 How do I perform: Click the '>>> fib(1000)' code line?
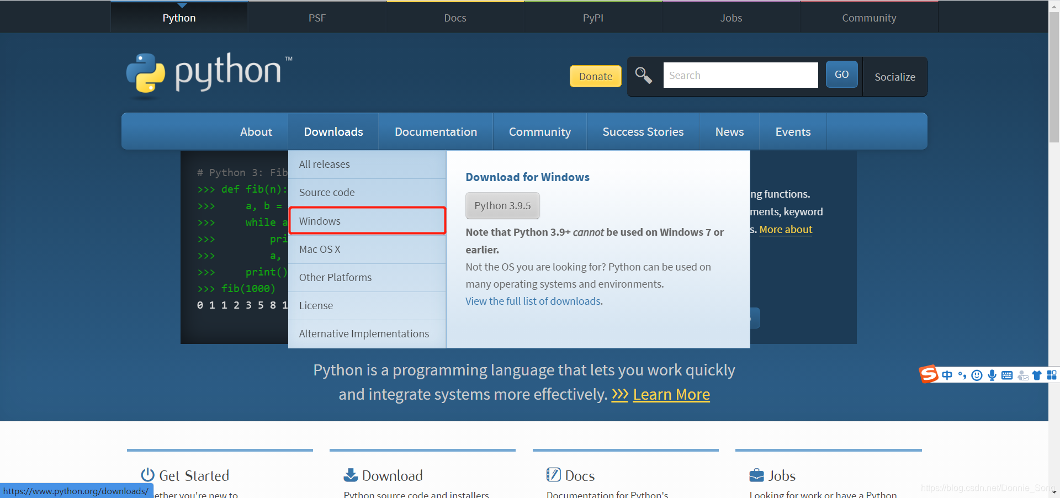coord(236,288)
